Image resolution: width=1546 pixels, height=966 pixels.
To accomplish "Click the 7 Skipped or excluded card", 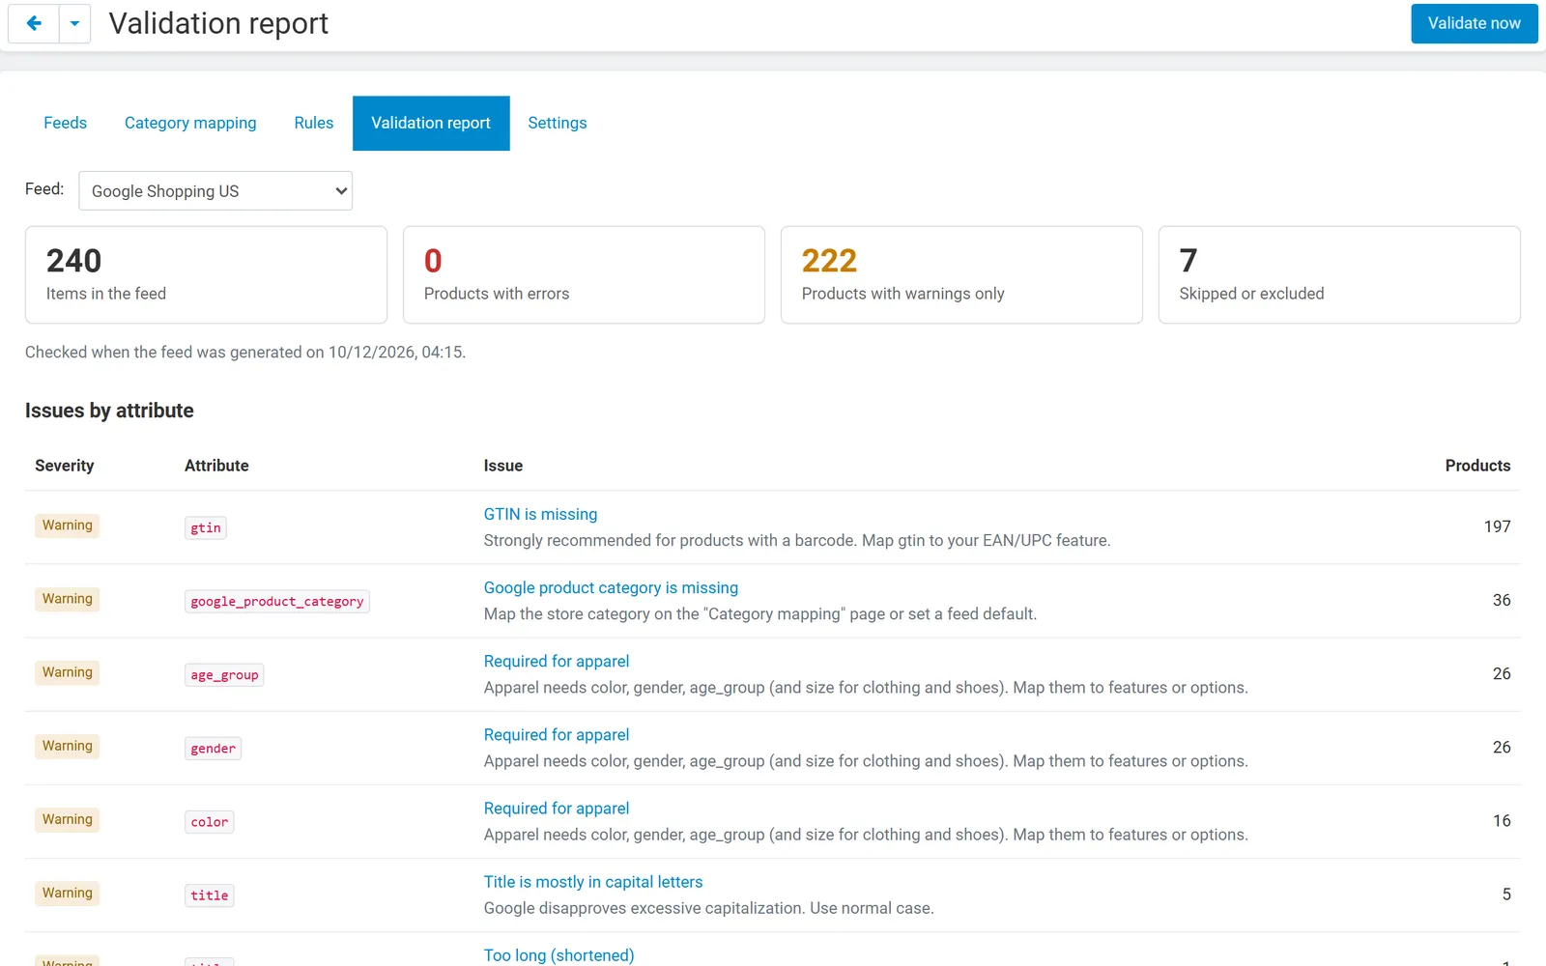I will click(1339, 274).
